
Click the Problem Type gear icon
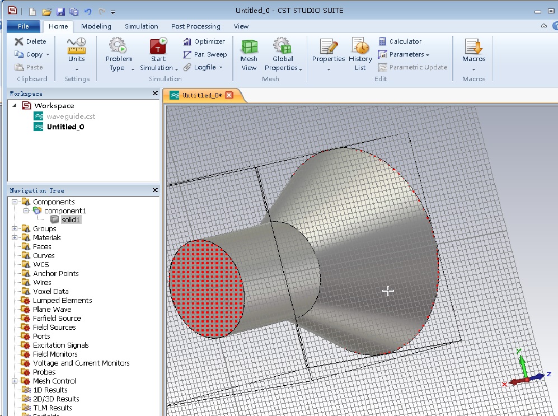coord(118,45)
